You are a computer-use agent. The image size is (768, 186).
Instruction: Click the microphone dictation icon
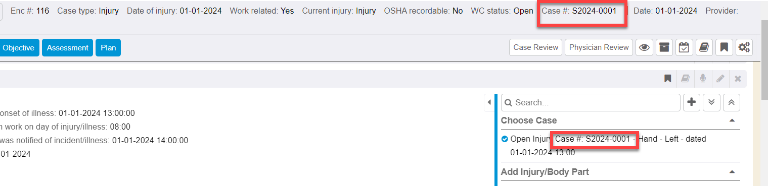click(x=703, y=79)
